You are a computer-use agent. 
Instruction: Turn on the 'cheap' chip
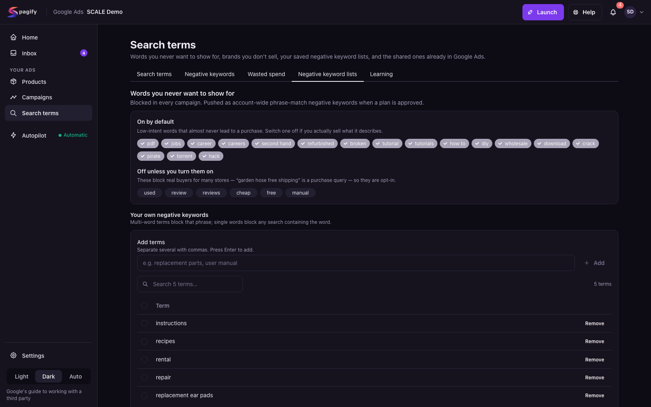coord(243,193)
